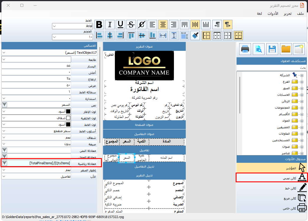308x221 pixels.
Task: Apply strikethrough to the text
Action: [x=131, y=25]
